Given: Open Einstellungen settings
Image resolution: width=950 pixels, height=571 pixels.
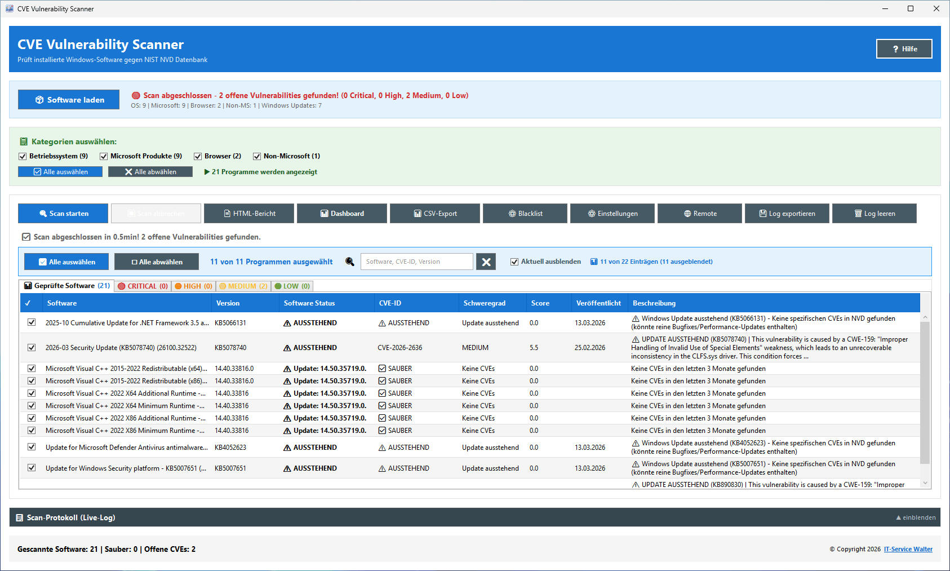Looking at the screenshot, I should pos(612,214).
